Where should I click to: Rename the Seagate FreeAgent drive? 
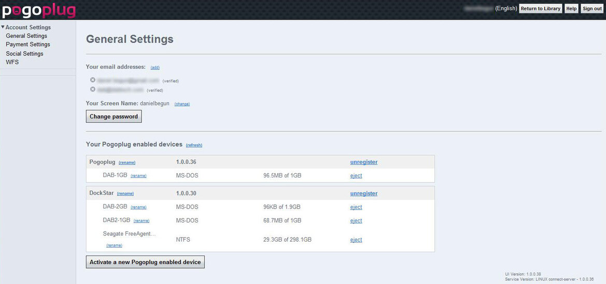tap(115, 245)
